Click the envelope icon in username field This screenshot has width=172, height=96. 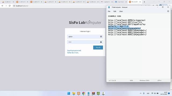coord(101,37)
